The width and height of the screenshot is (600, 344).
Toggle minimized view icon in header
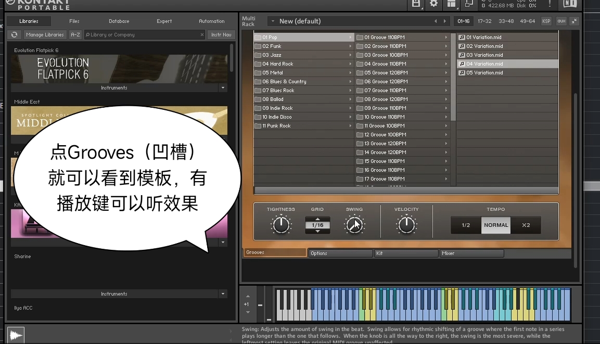469,4
